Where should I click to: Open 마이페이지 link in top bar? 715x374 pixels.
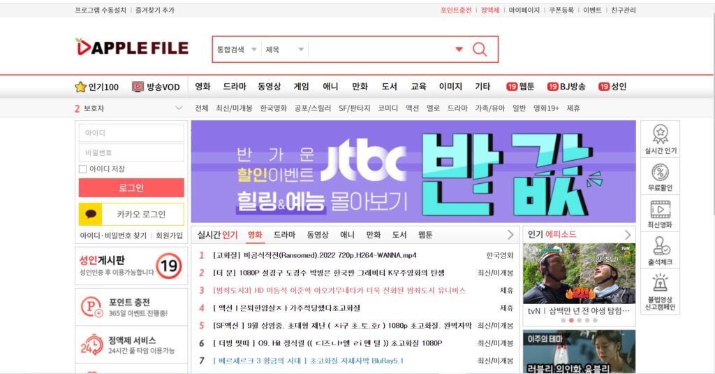coord(524,10)
